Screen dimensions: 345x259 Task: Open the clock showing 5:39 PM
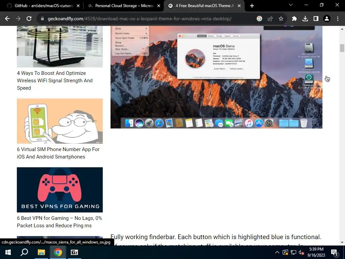[316, 252]
